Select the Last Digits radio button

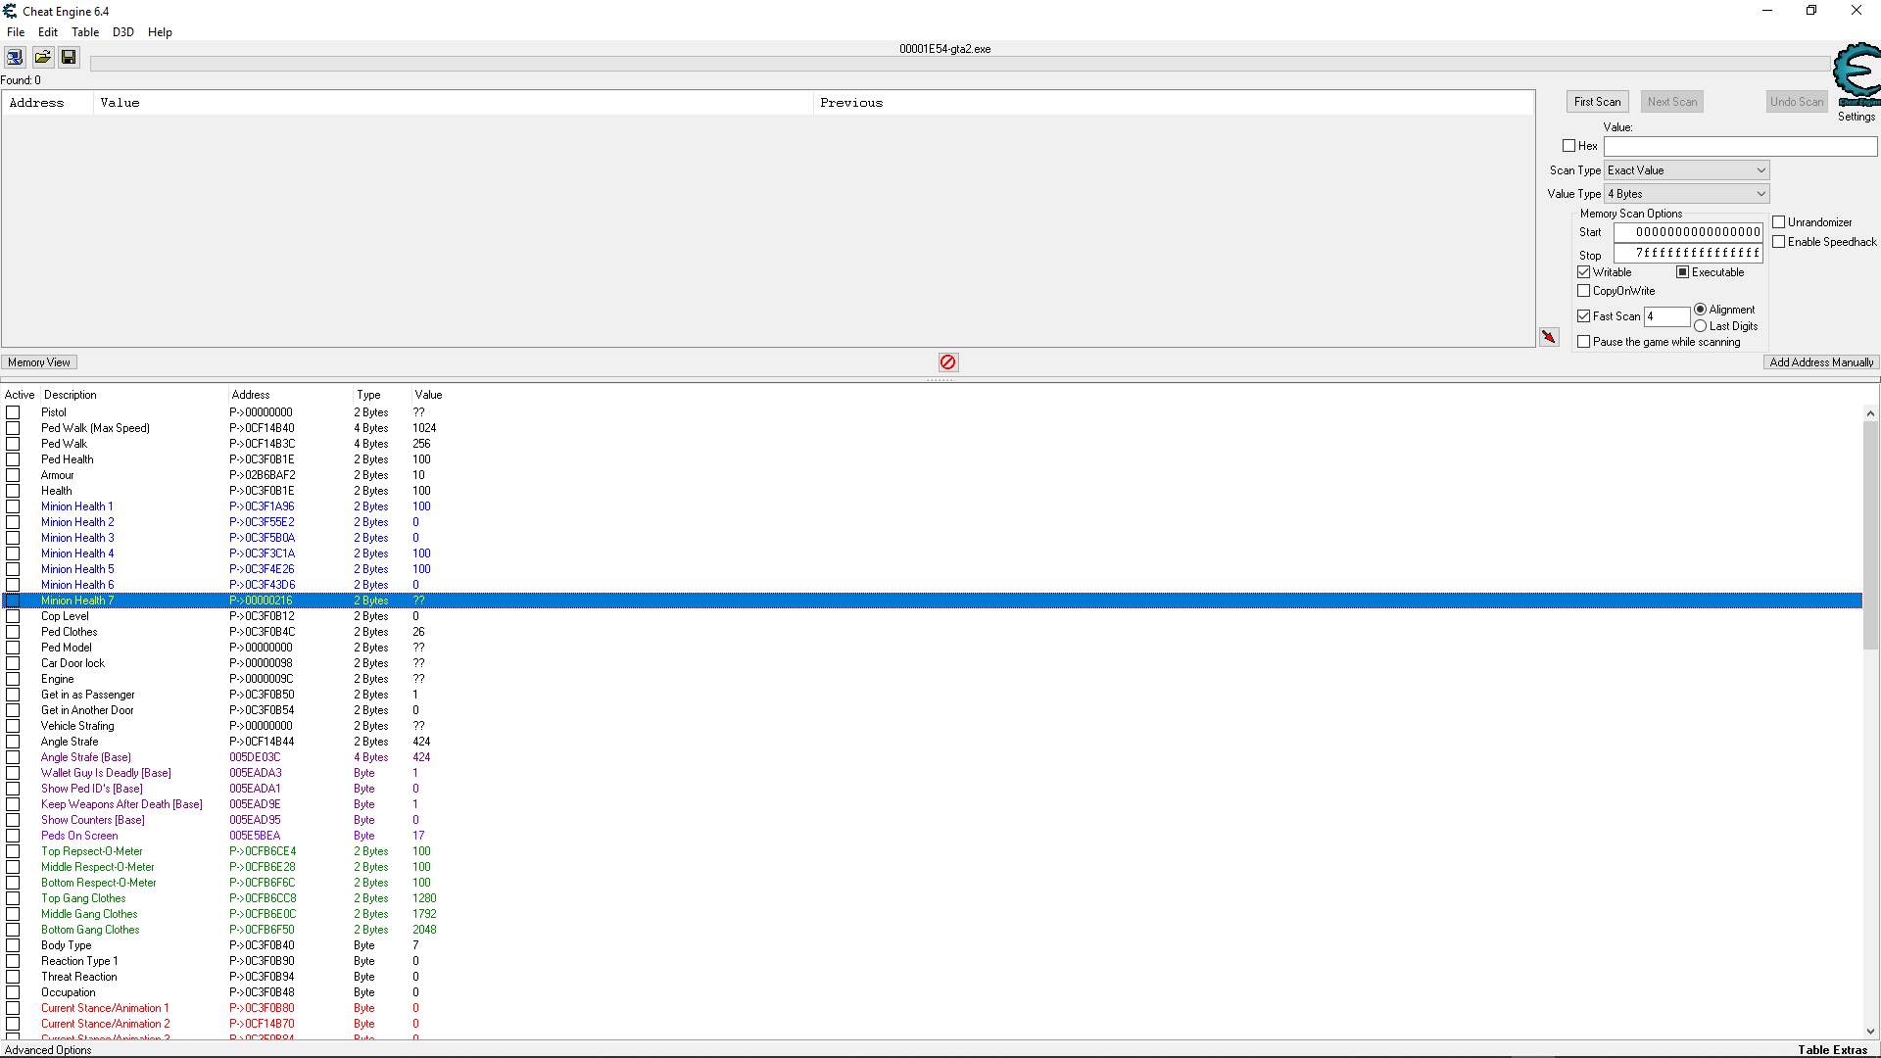[x=1701, y=326]
